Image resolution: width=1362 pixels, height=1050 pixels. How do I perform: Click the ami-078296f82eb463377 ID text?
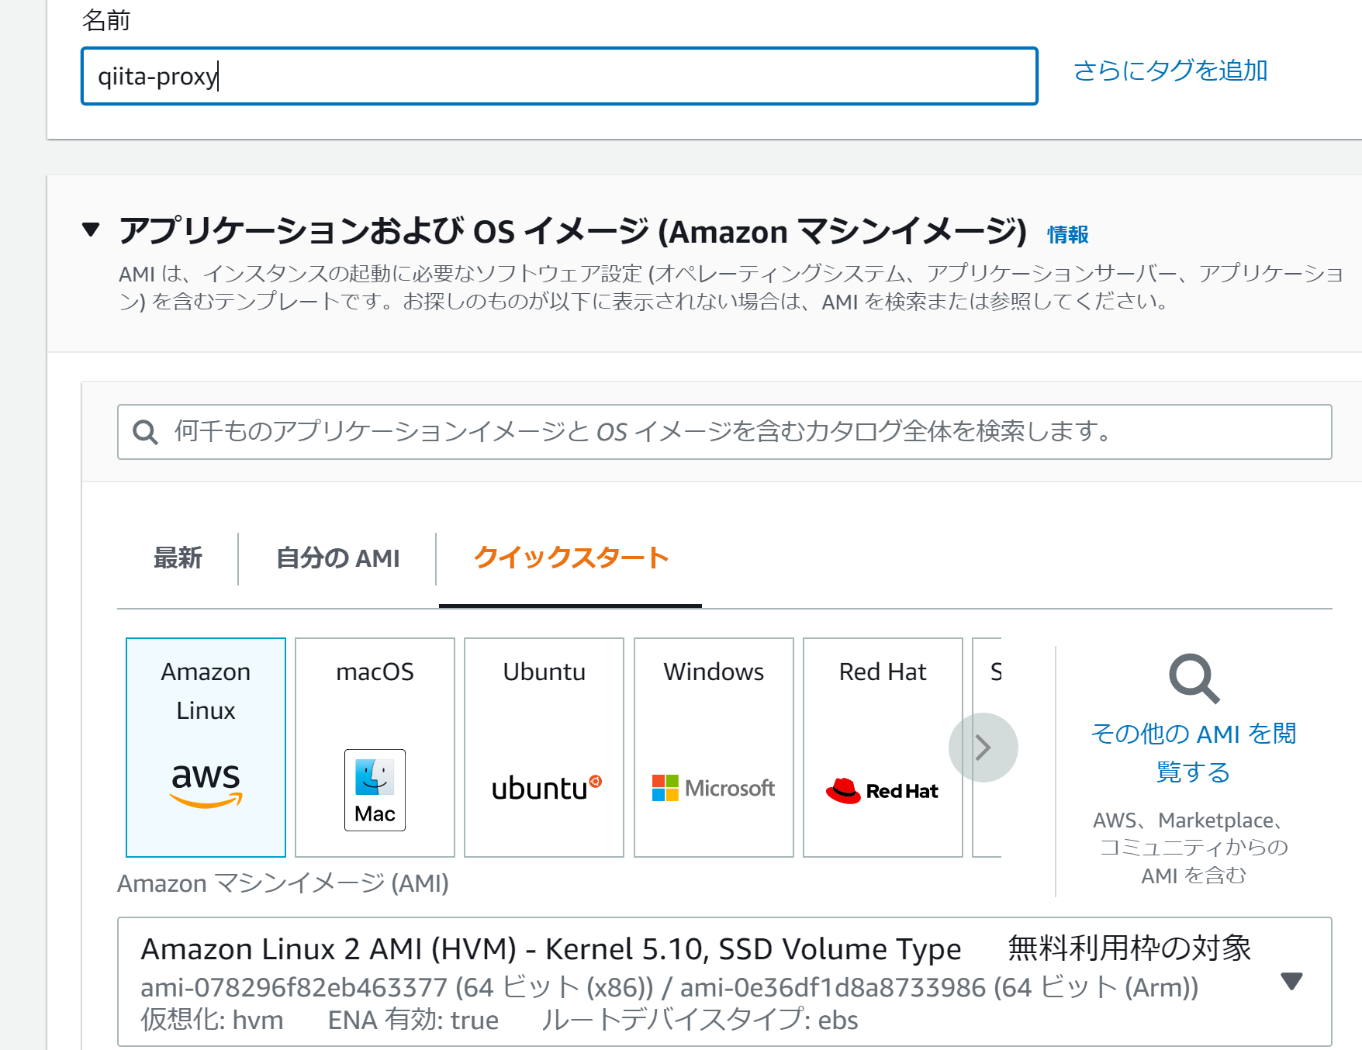(x=294, y=987)
